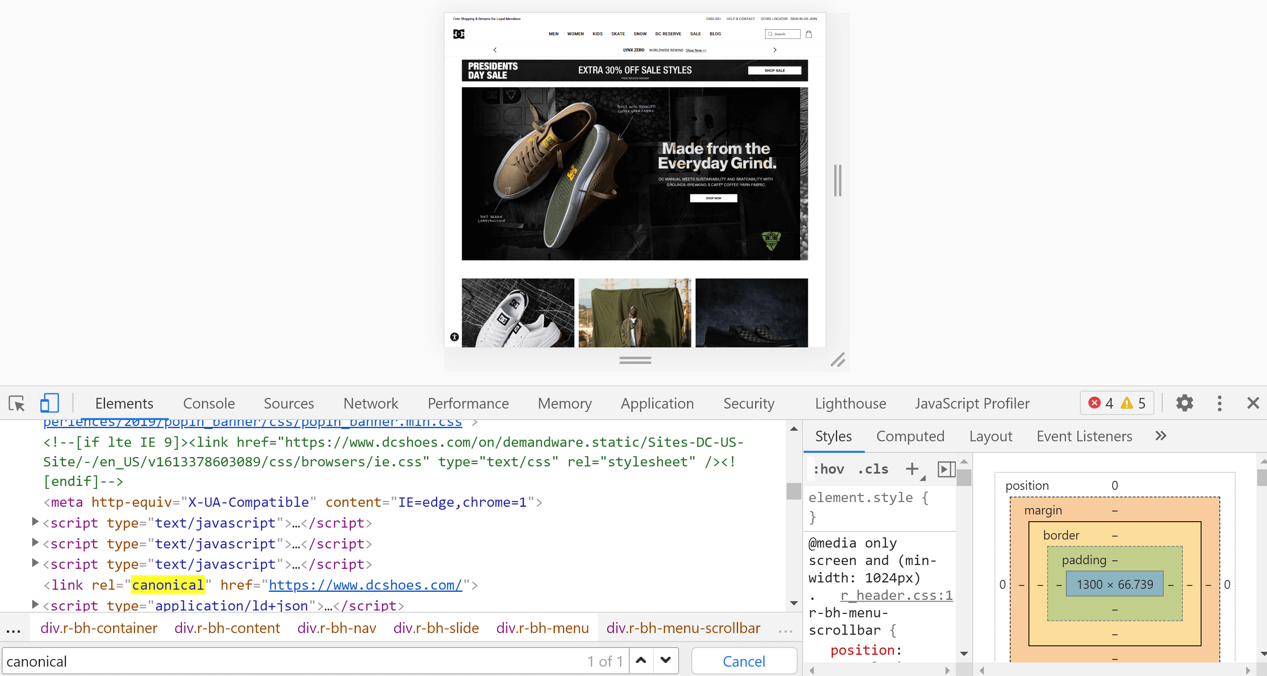
Task: Switch to the Elements tab
Action: point(124,403)
